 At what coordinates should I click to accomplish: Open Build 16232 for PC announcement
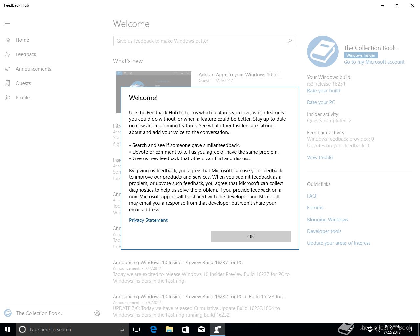click(199, 297)
